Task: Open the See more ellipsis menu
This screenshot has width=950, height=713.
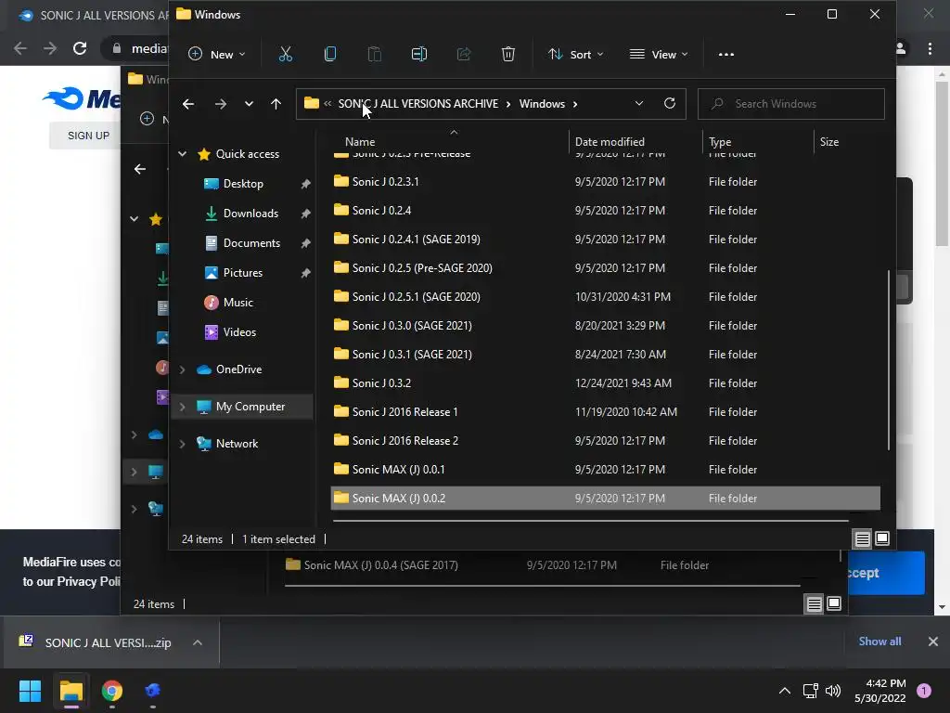Action: click(725, 55)
